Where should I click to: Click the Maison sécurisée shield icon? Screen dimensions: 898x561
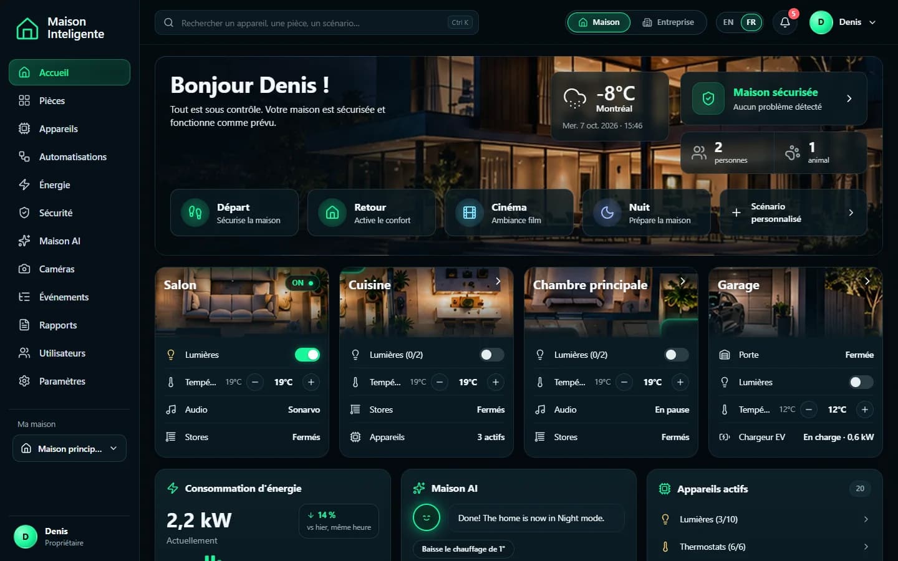click(x=708, y=98)
